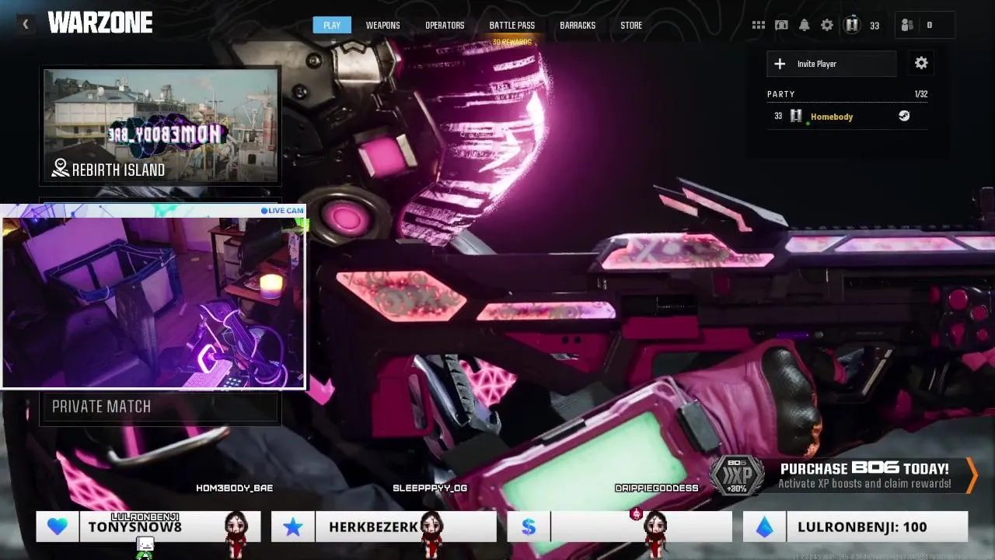The width and height of the screenshot is (995, 560).
Task: Click the PARTY header label
Action: pos(781,94)
